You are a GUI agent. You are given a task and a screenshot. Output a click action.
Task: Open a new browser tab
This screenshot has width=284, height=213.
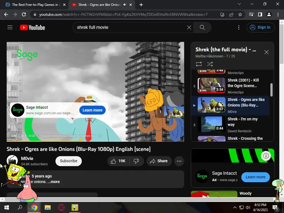click(x=141, y=5)
